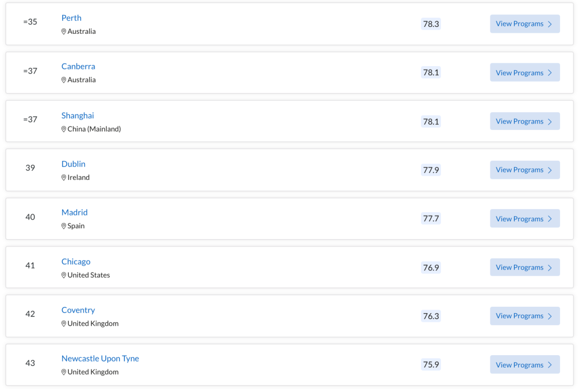Viewport: 580px width, 389px height.
Task: Click View Programs for Newcastle Upon Tyne
Action: [525, 365]
